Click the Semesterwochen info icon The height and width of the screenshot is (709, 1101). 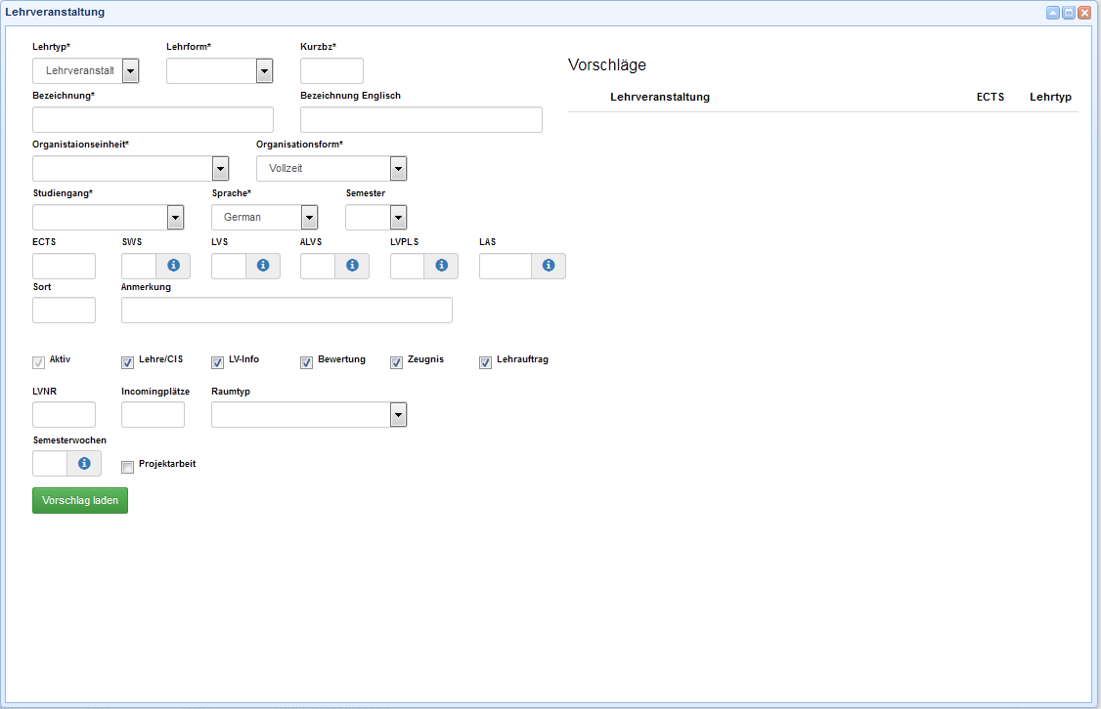click(84, 463)
